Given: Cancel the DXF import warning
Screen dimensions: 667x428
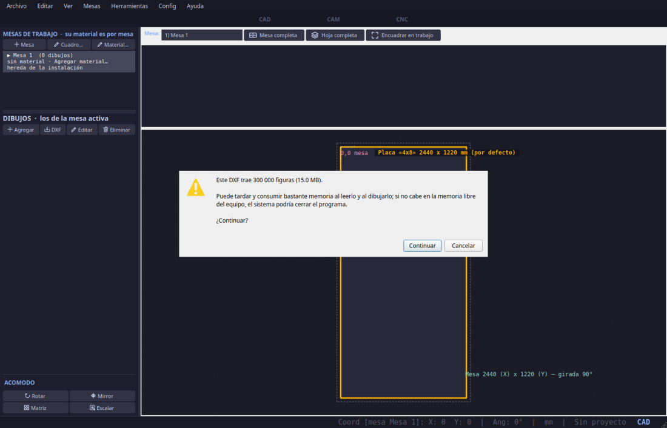Looking at the screenshot, I should [x=463, y=245].
